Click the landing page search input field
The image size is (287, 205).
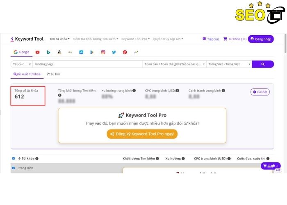(87, 64)
